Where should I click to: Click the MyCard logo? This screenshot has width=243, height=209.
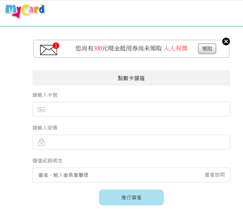25,11
